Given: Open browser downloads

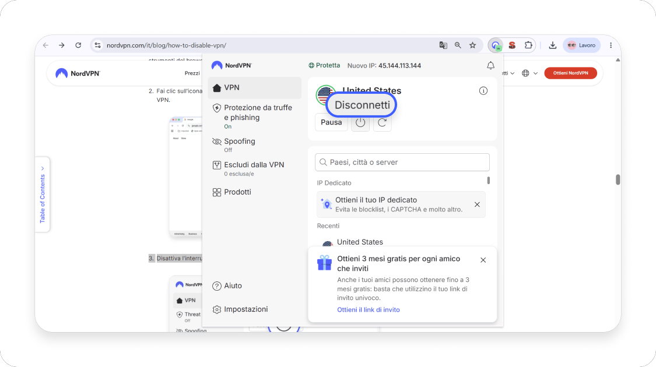Looking at the screenshot, I should pos(553,45).
